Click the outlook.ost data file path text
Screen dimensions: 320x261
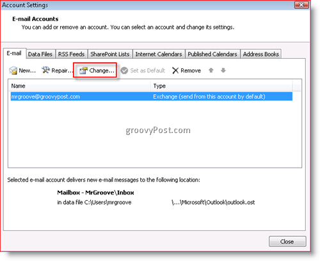[x=213, y=202]
